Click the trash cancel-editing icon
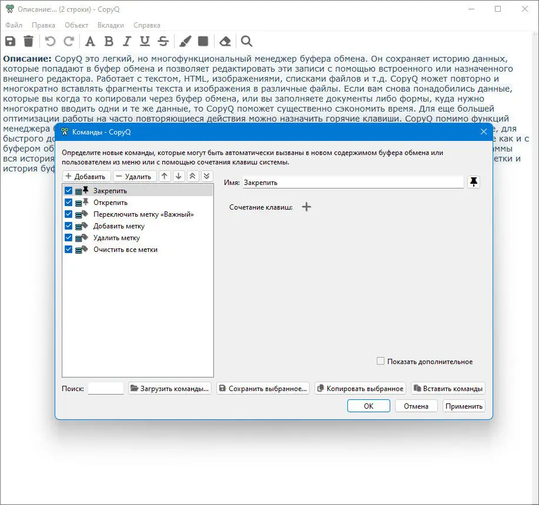 [29, 41]
